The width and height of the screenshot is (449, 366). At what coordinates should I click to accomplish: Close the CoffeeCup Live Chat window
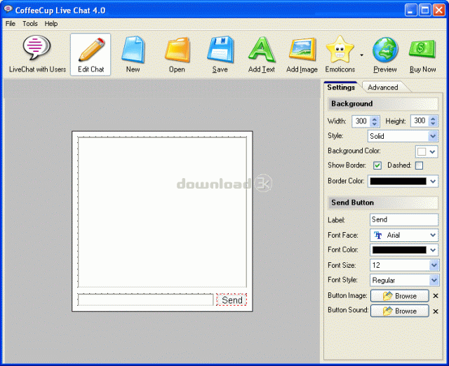(438, 11)
